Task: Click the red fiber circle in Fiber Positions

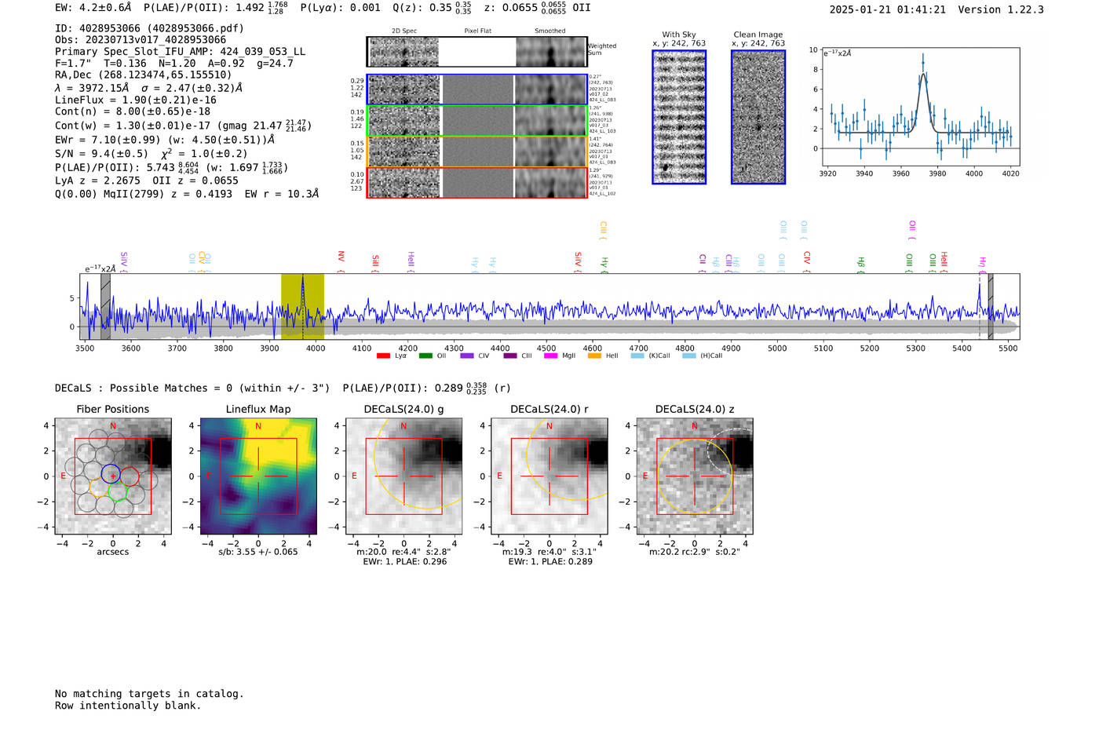Action: click(130, 476)
